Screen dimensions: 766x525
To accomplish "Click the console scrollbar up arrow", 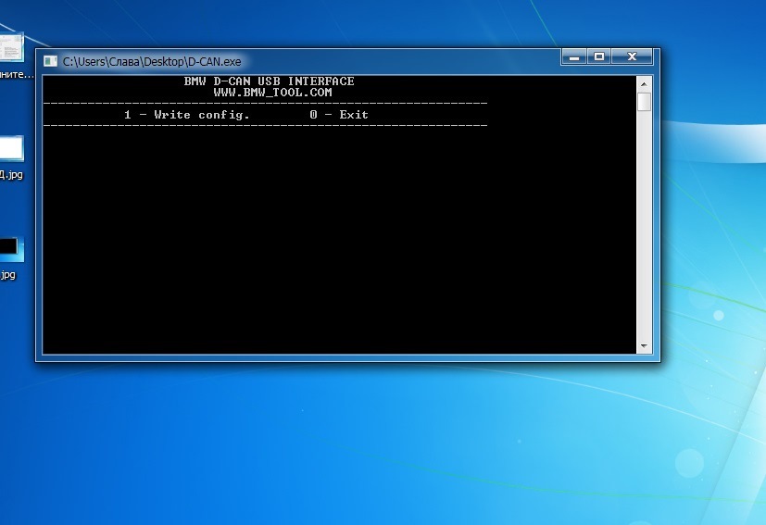I will click(x=644, y=84).
